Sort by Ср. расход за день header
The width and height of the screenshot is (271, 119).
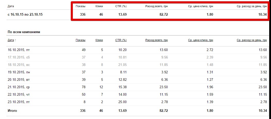click(x=252, y=40)
